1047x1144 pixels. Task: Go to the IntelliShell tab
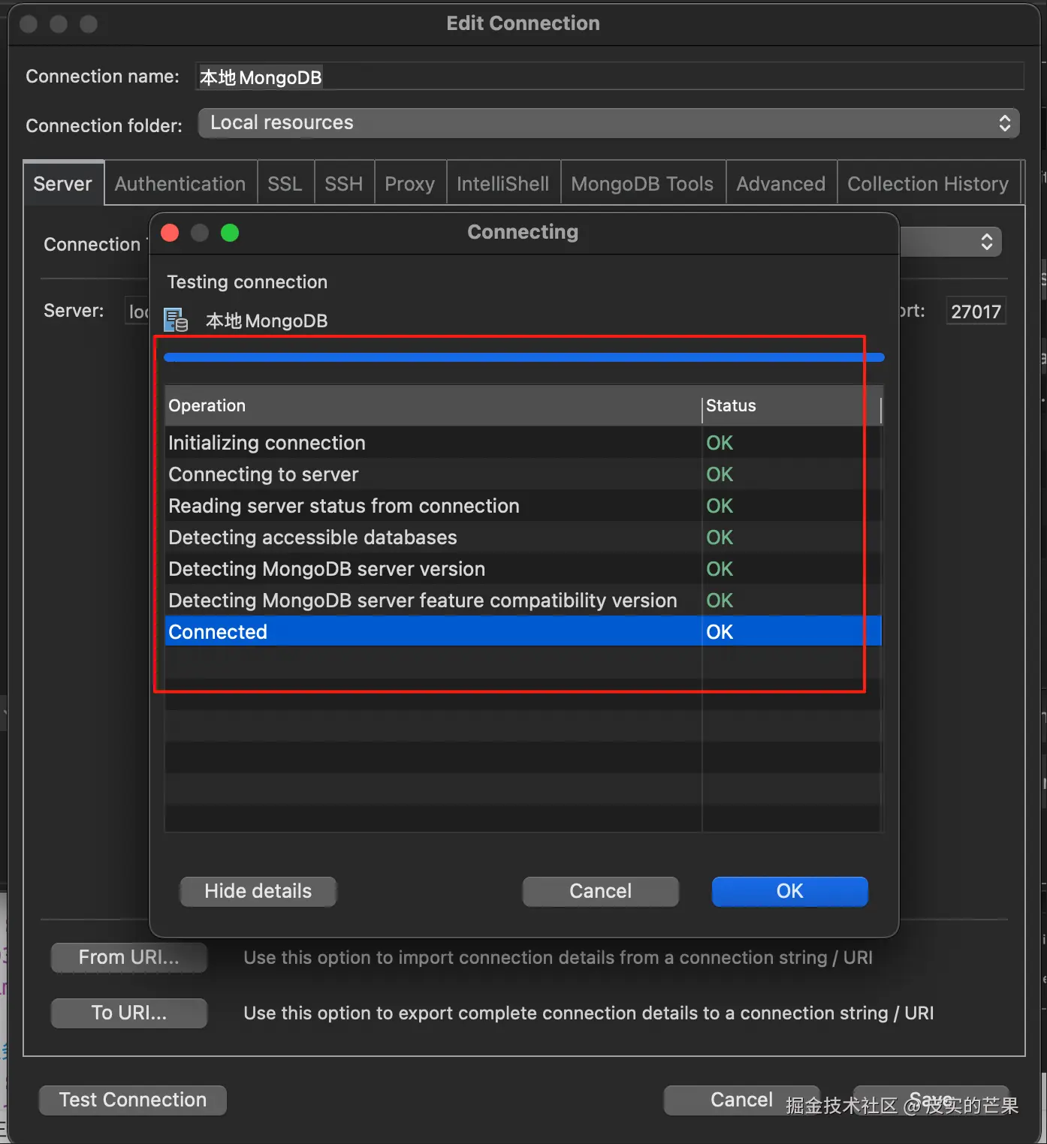(503, 183)
